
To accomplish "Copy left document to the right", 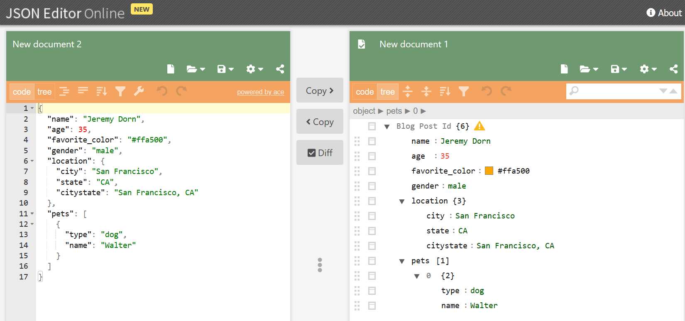I will pyautogui.click(x=320, y=91).
